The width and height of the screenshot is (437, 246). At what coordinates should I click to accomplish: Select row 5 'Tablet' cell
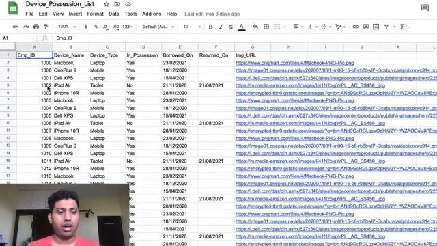pos(107,85)
